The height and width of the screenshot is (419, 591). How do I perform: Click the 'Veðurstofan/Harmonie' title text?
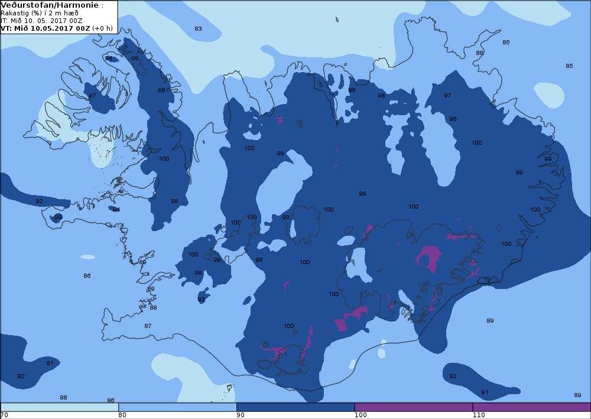point(50,5)
